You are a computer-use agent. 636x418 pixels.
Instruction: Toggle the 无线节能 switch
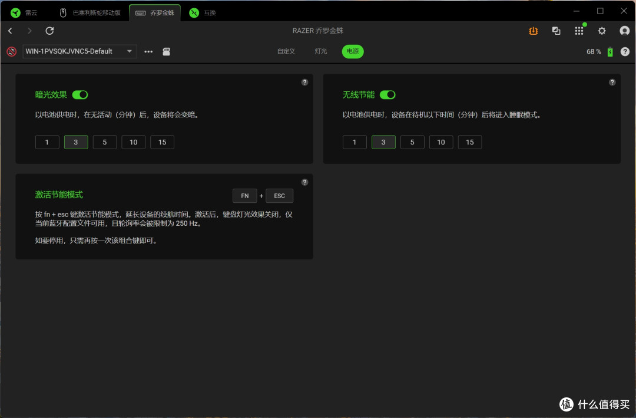click(x=387, y=95)
